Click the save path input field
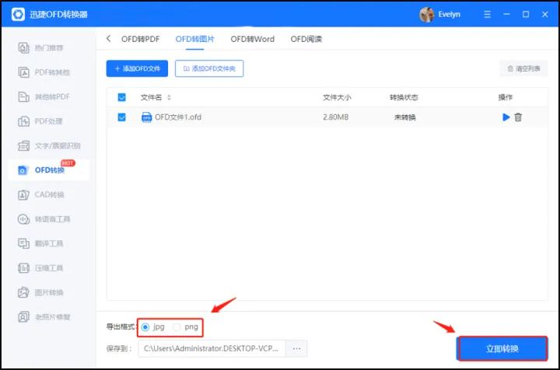 click(212, 348)
